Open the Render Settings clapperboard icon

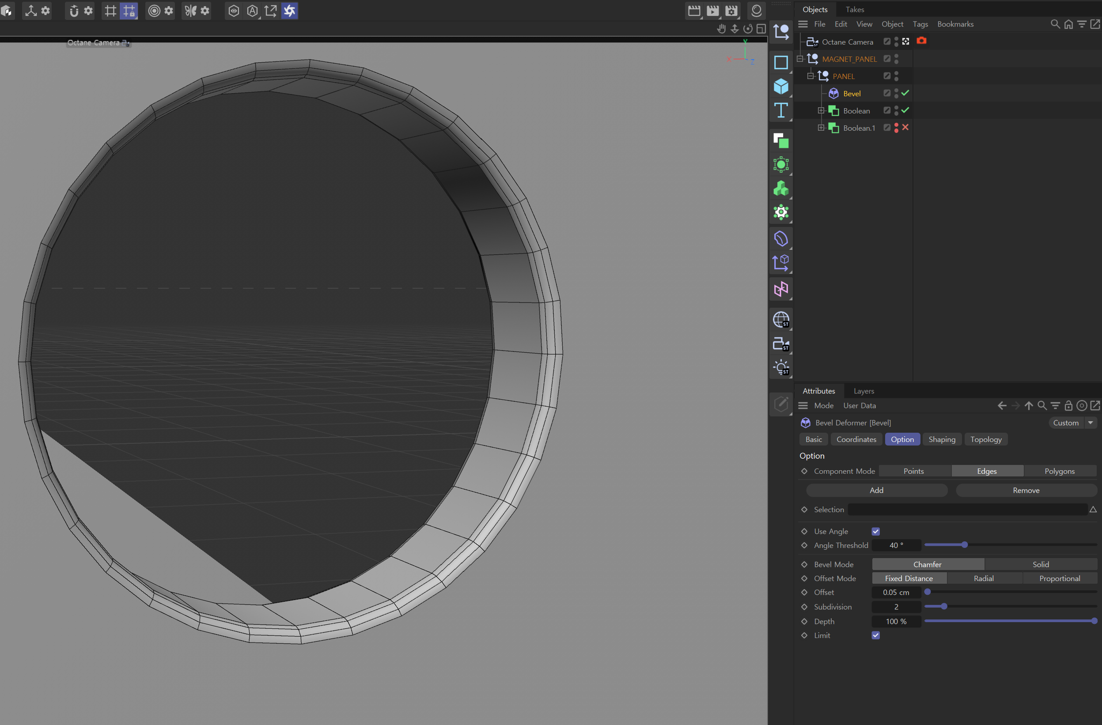pyautogui.click(x=731, y=11)
